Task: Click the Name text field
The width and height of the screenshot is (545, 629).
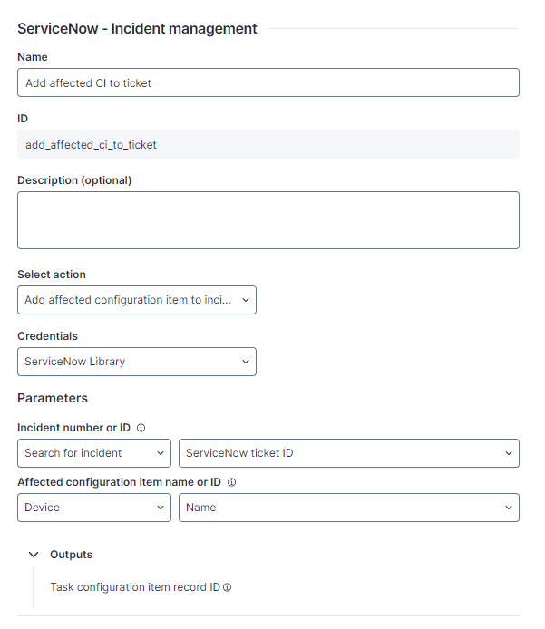Action: 268,82
